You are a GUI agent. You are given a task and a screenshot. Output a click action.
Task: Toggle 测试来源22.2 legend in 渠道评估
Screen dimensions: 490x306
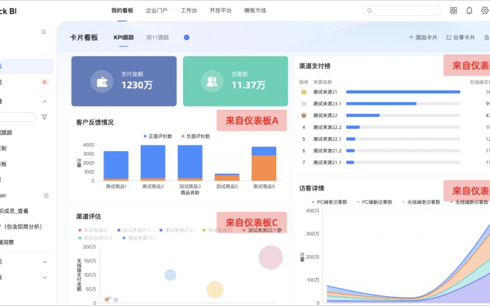pyautogui.click(x=95, y=238)
